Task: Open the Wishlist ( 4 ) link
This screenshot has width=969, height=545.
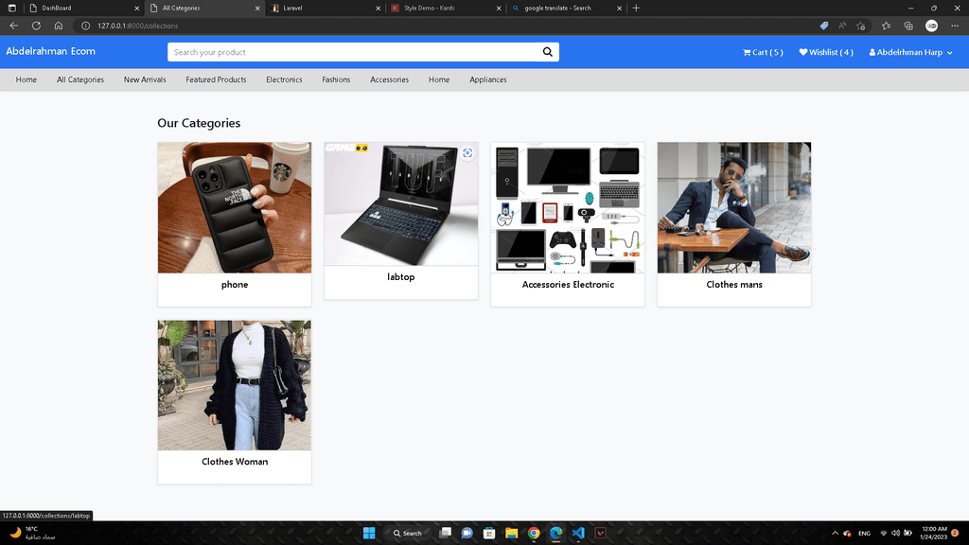Action: [825, 53]
